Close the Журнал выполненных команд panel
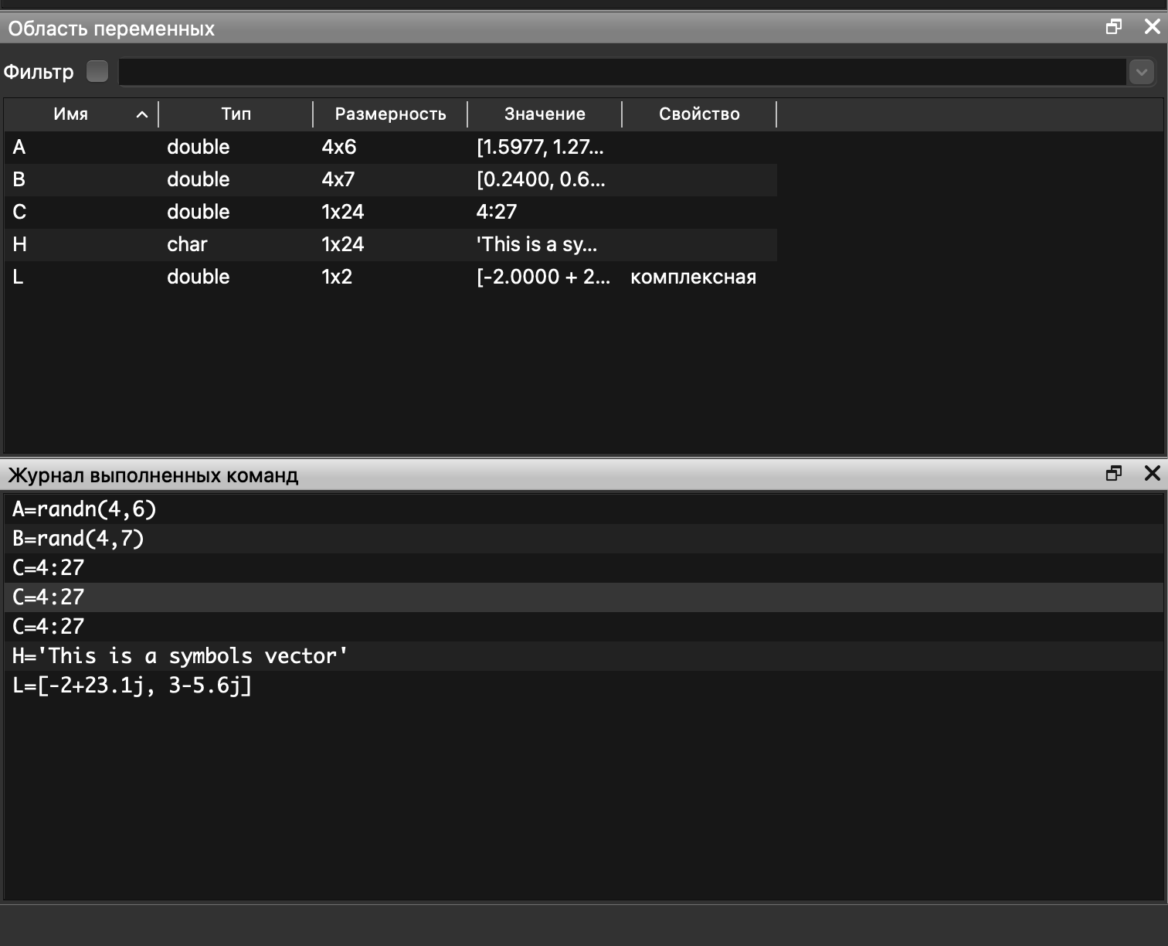This screenshot has width=1168, height=946. point(1152,474)
